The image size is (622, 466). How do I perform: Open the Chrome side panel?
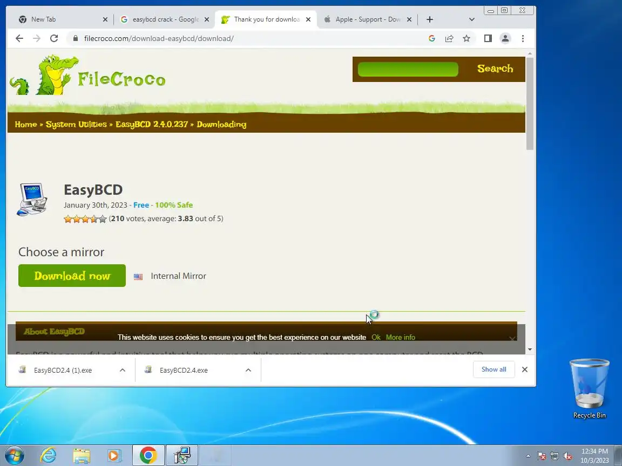[x=488, y=38]
